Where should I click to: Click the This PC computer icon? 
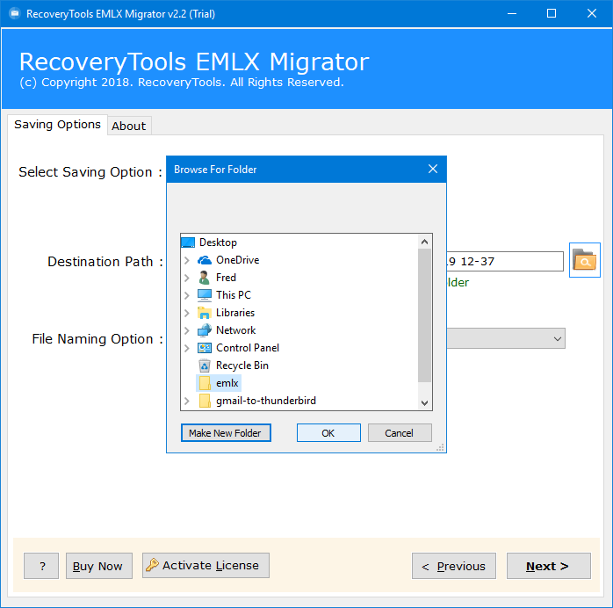click(205, 295)
